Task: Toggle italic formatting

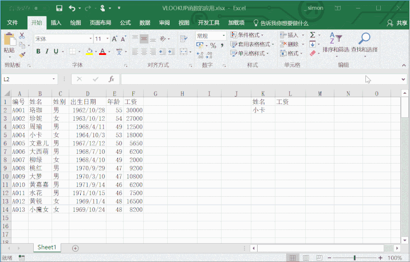Action: point(47,51)
